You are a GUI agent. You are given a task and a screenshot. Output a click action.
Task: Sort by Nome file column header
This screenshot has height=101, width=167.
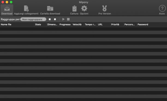coord(17,25)
